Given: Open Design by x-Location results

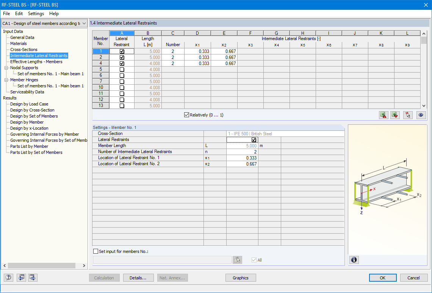Looking at the screenshot, I should point(29,128).
